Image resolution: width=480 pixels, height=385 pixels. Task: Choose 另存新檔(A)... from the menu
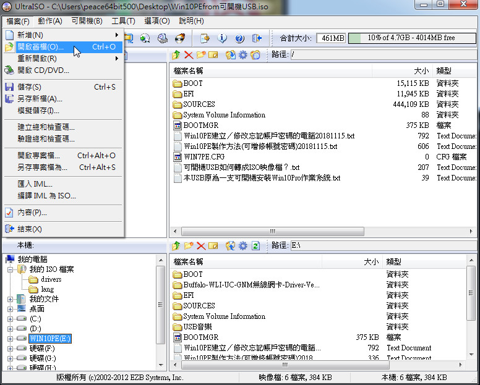(63, 99)
